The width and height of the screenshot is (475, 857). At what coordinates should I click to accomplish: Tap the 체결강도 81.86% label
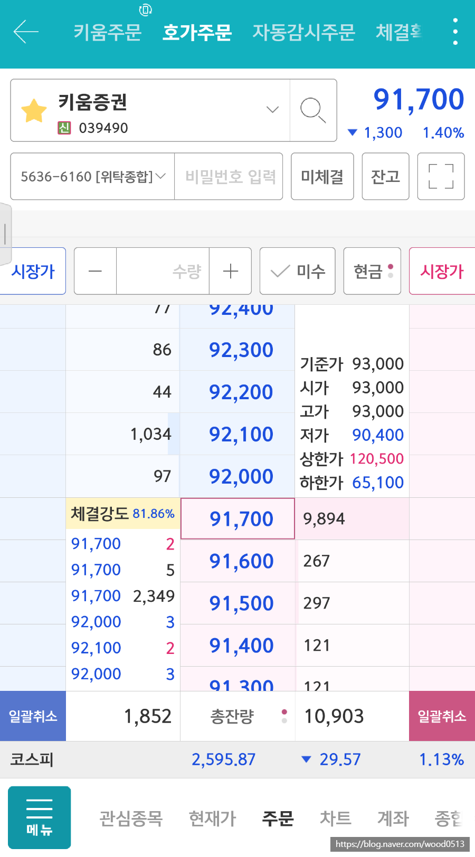122,513
